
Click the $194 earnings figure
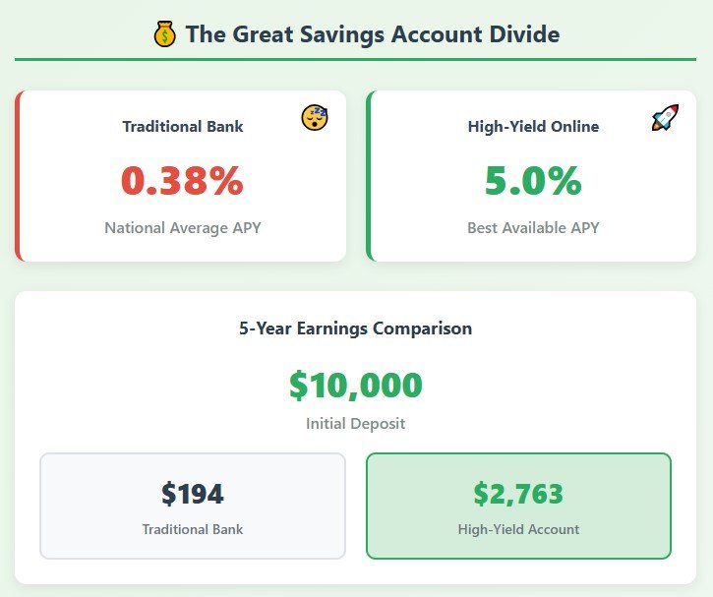pos(193,494)
